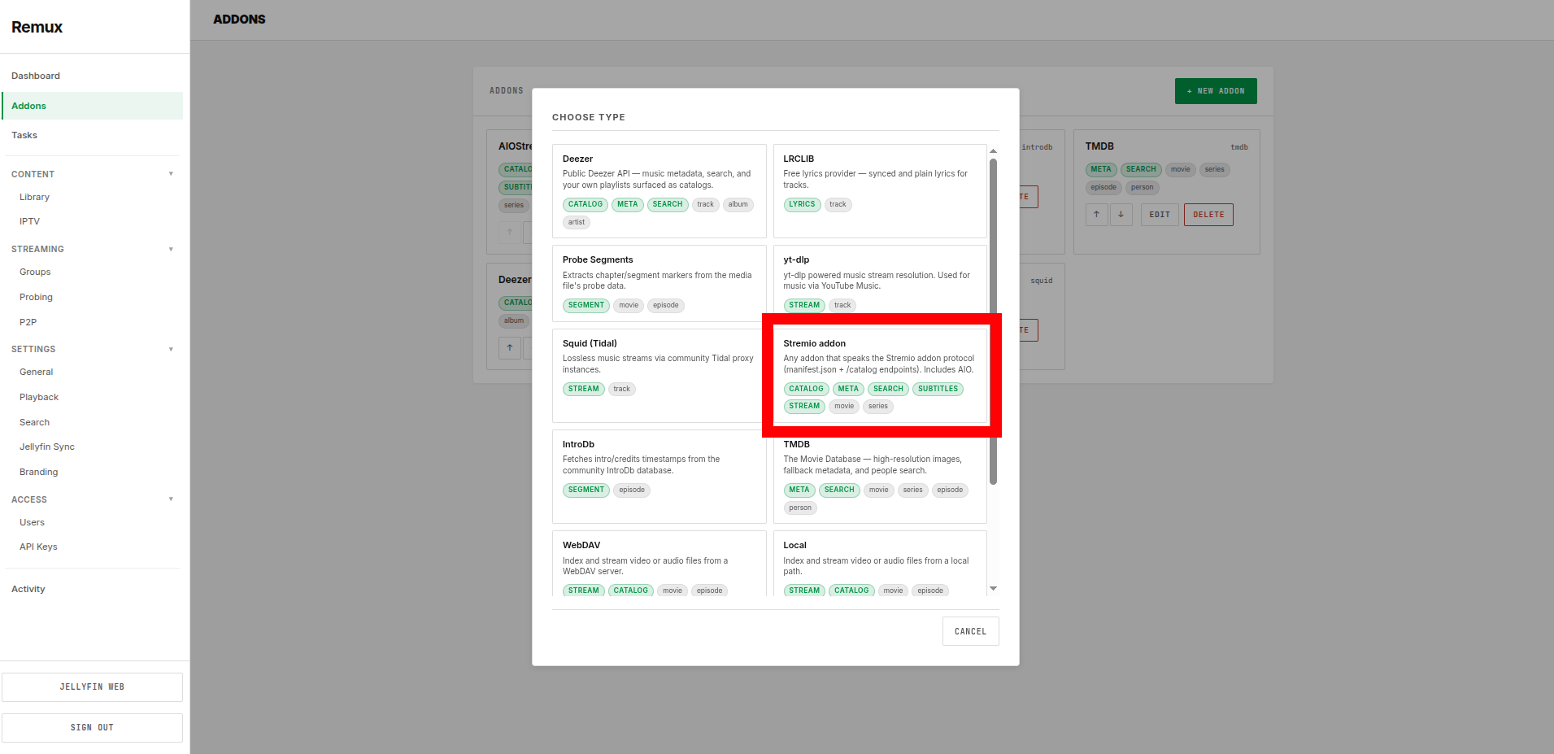
Task: Choose the IntroDb addon type card
Action: [x=659, y=477]
